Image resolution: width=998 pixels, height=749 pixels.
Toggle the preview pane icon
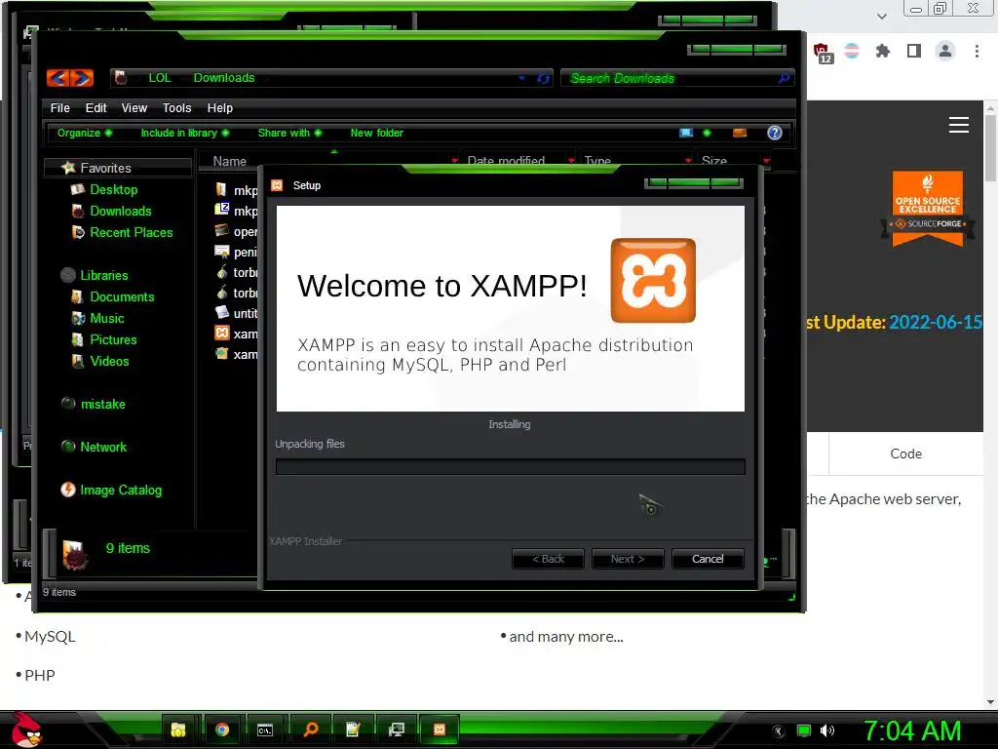(740, 133)
